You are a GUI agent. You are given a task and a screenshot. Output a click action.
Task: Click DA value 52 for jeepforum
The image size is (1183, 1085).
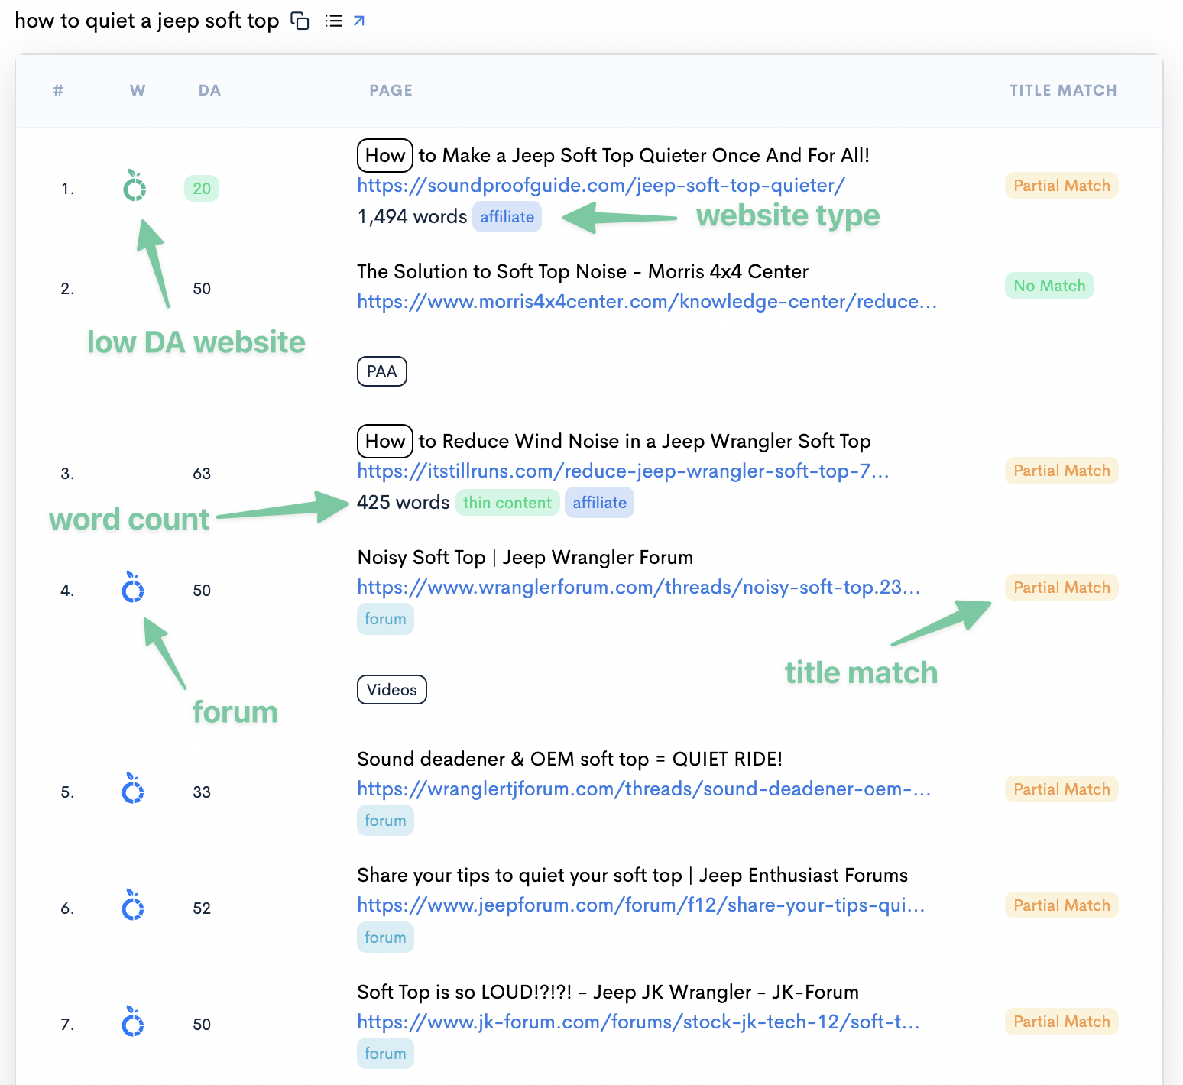pyautogui.click(x=202, y=908)
